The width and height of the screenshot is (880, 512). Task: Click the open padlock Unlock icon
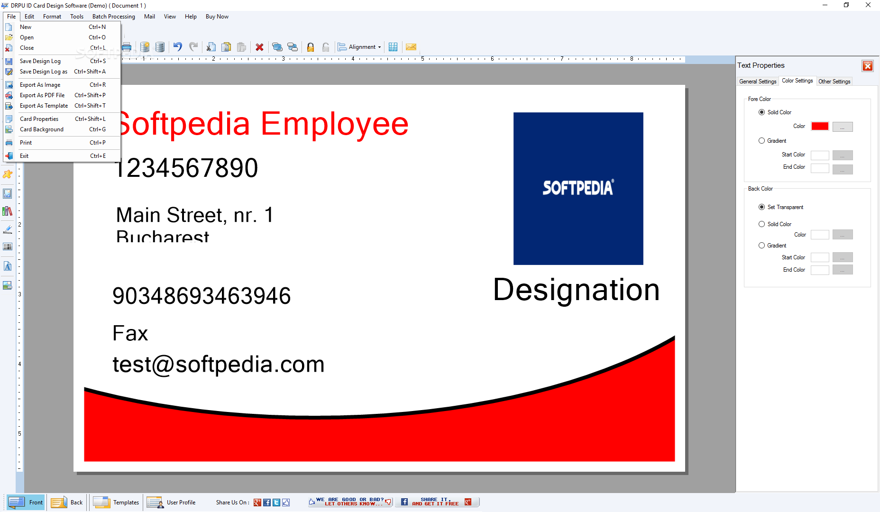(326, 47)
